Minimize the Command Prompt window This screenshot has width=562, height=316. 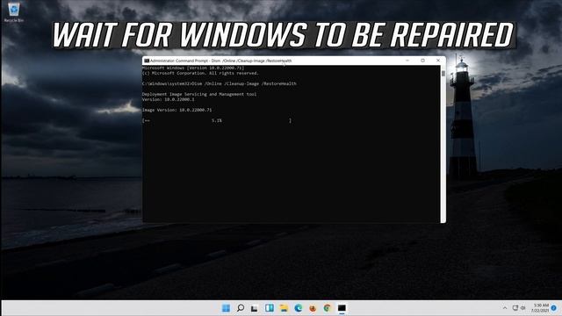point(407,61)
